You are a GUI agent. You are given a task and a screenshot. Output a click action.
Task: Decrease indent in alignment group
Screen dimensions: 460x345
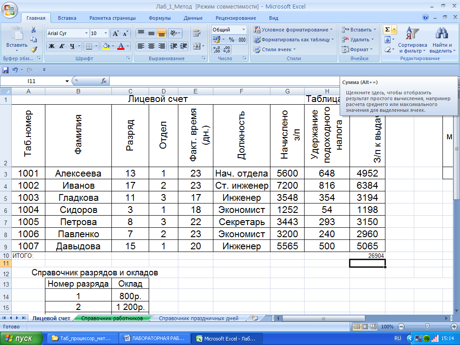coord(174,46)
